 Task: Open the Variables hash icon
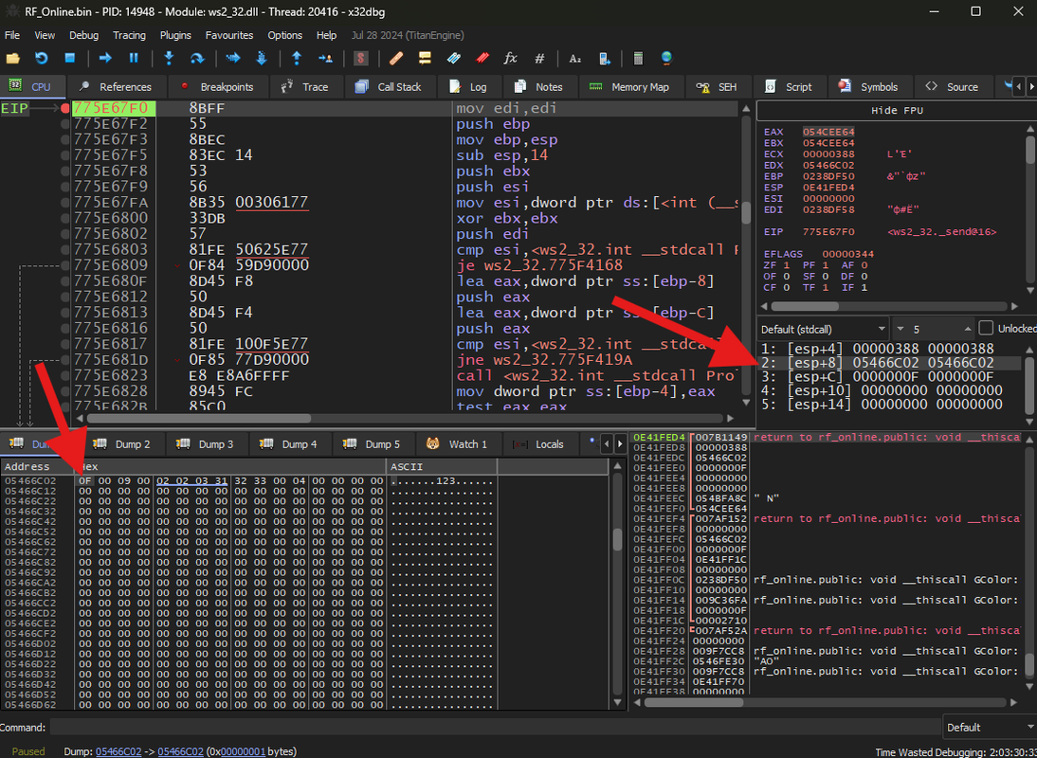click(539, 58)
